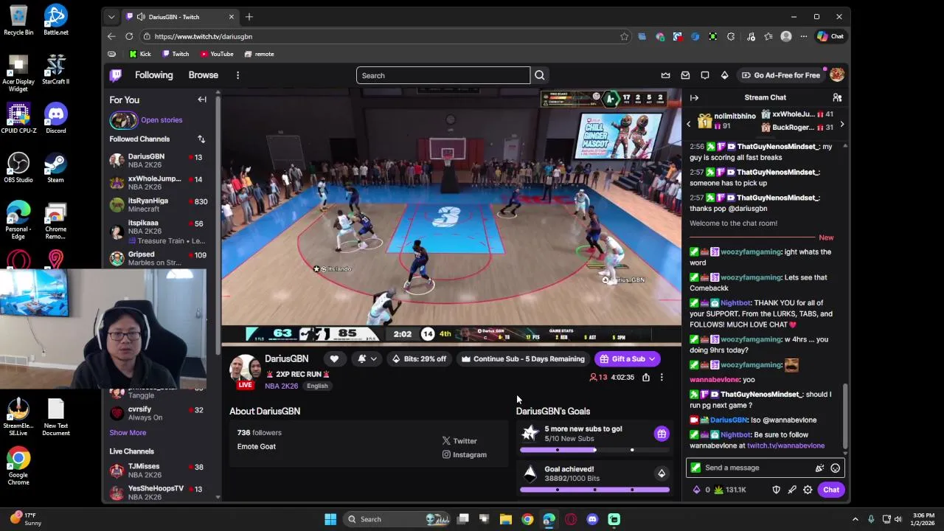Bookmark page with star in address bar
944x531 pixels.
624,36
